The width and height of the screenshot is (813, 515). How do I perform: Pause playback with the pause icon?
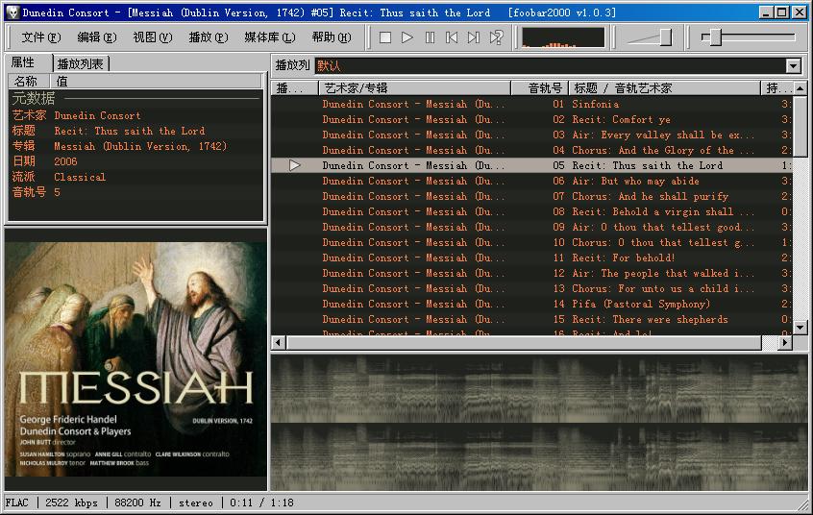430,37
